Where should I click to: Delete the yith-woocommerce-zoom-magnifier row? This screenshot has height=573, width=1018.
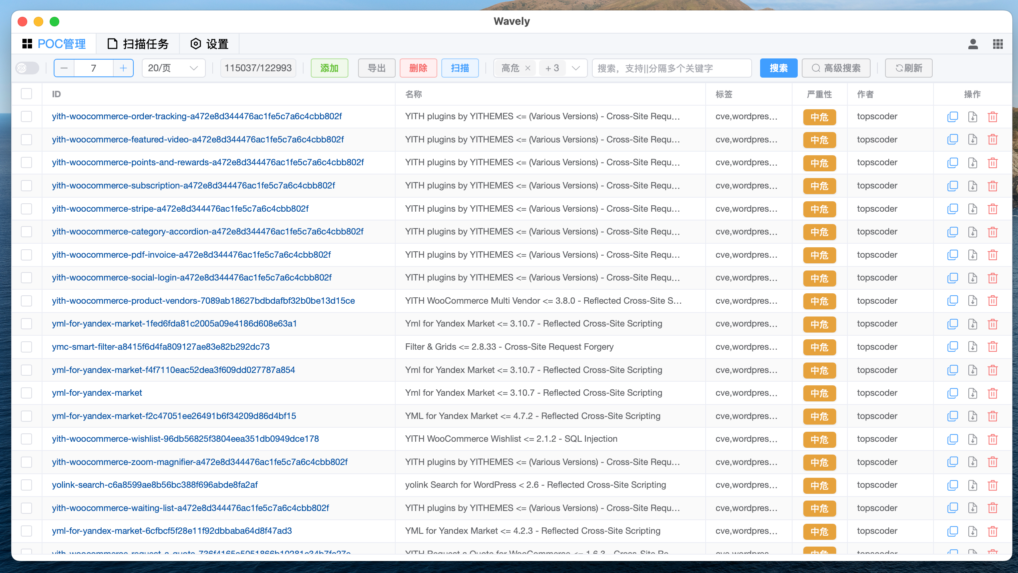pos(992,462)
